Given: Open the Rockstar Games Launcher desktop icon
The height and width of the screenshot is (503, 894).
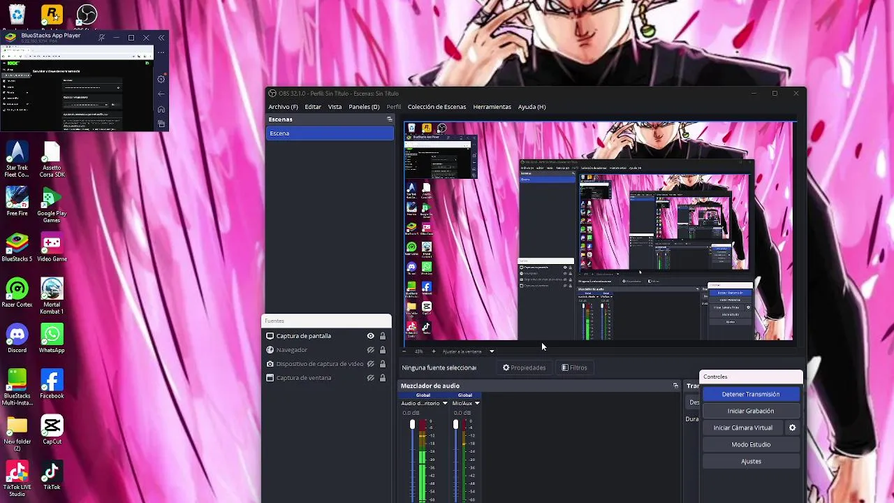Looking at the screenshot, I should pyautogui.click(x=52, y=14).
